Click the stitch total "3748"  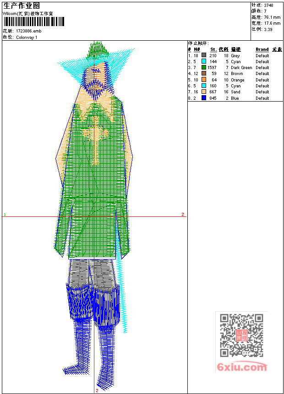(268, 5)
